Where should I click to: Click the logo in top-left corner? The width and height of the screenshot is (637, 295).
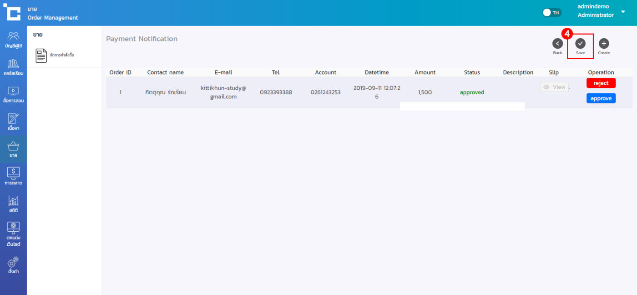tap(12, 12)
